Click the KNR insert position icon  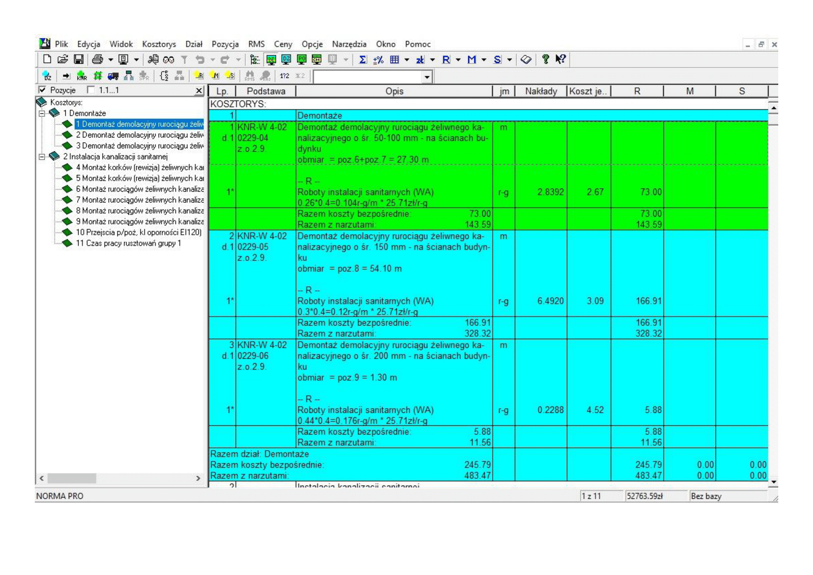82,76
